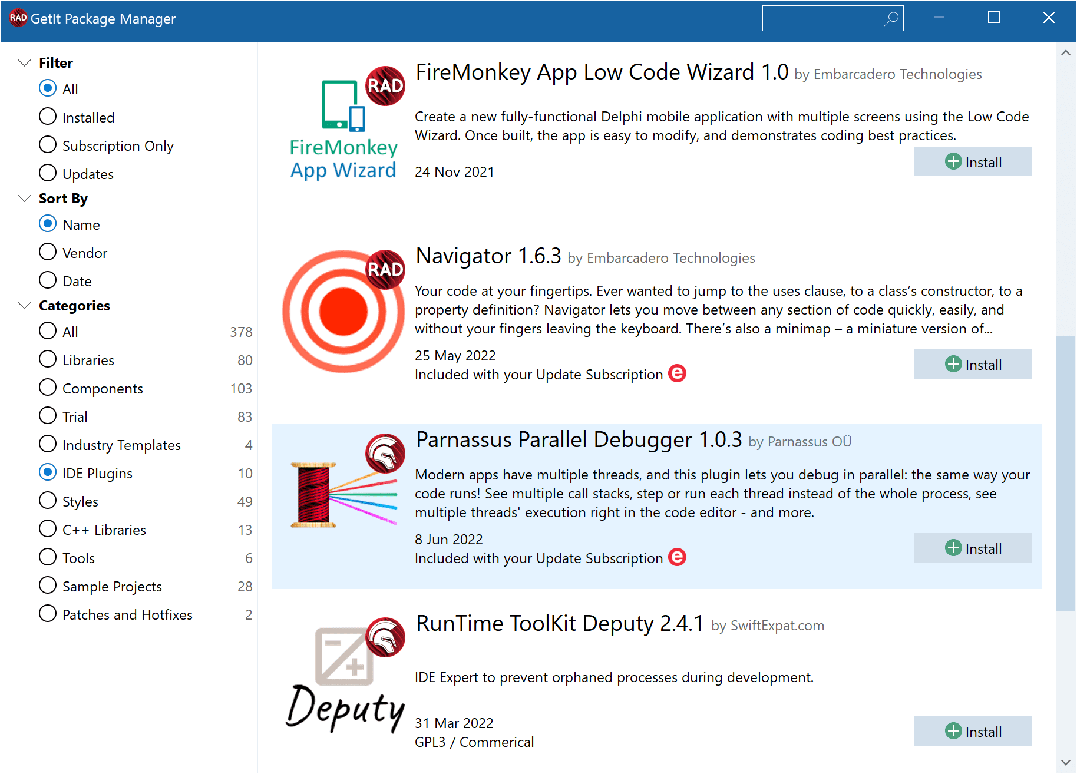Click the vertical scrollbar thumb
Screen dimensions: 1077x774
coord(1065,474)
